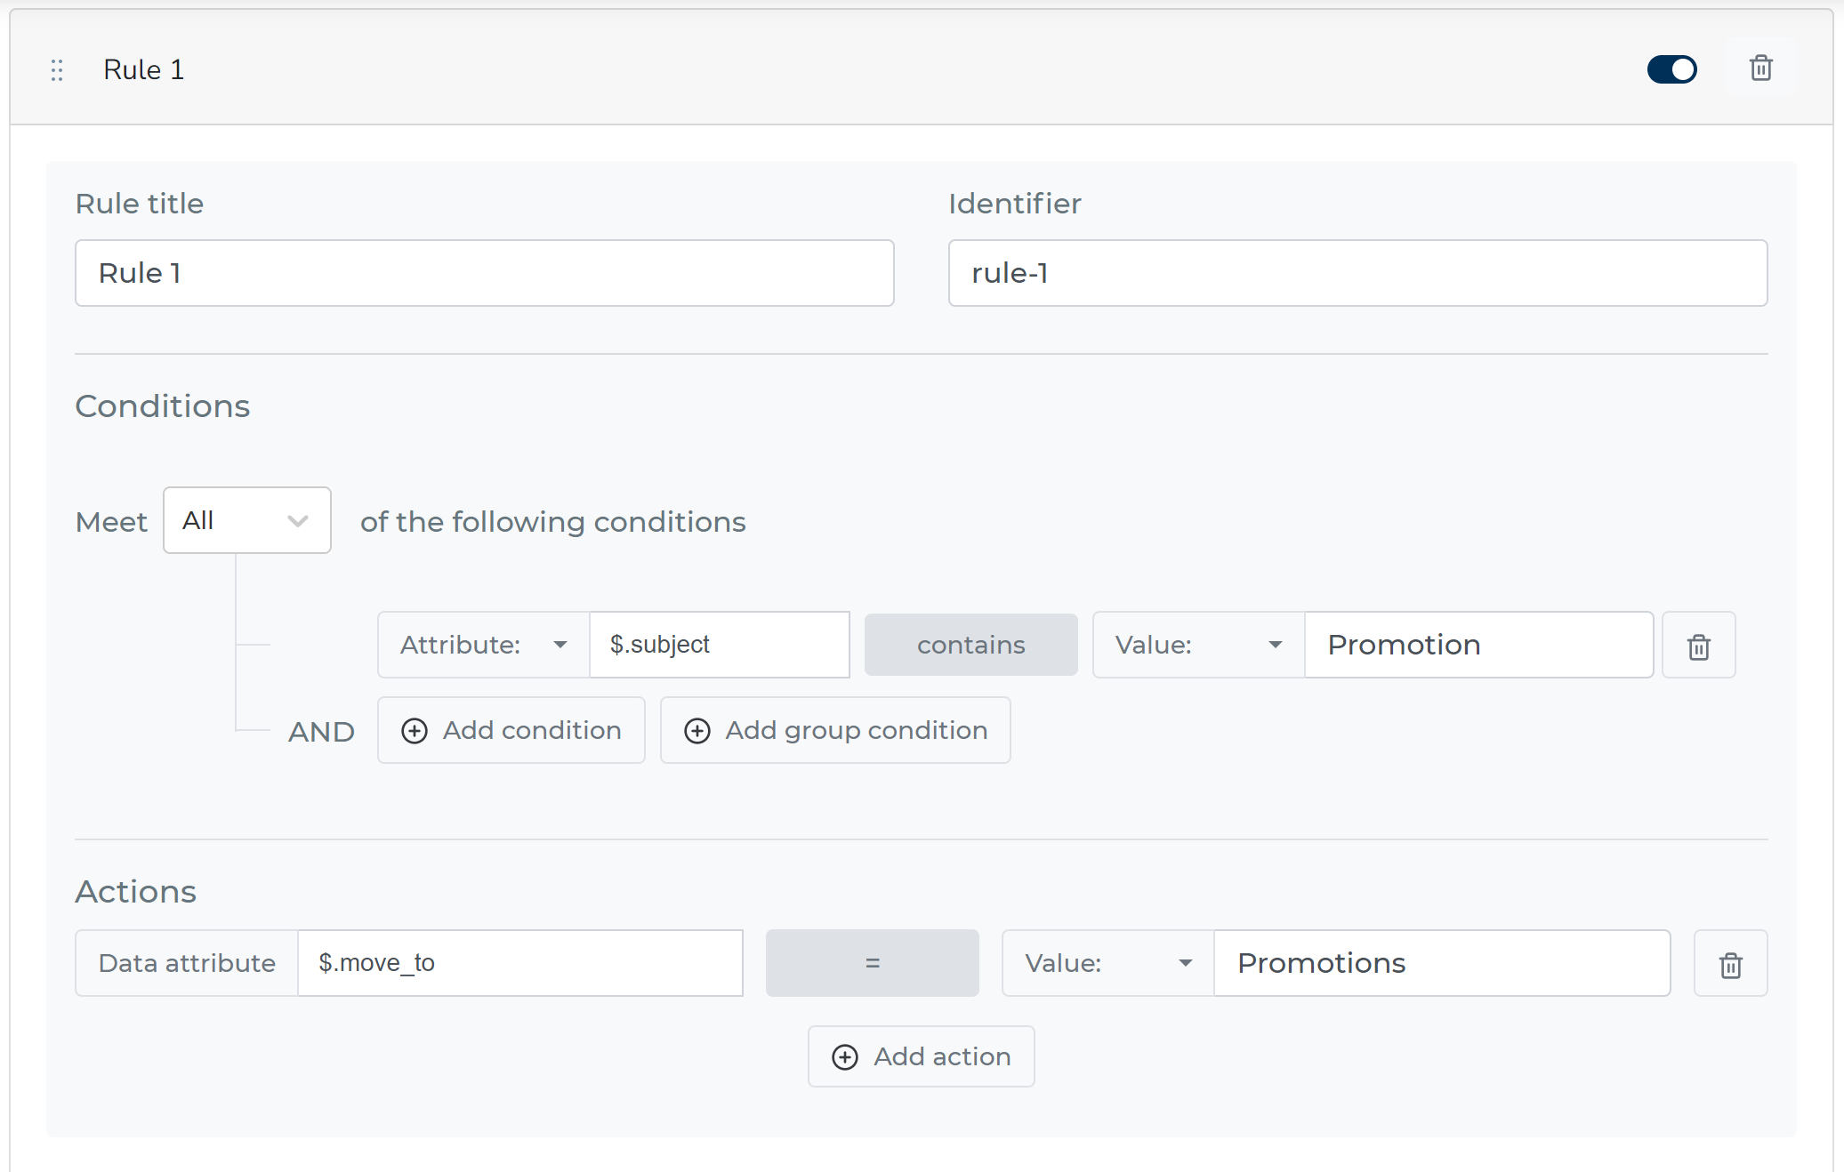Click plus icon in Add group condition
Viewport: 1844px width, 1172px height.
pos(697,731)
